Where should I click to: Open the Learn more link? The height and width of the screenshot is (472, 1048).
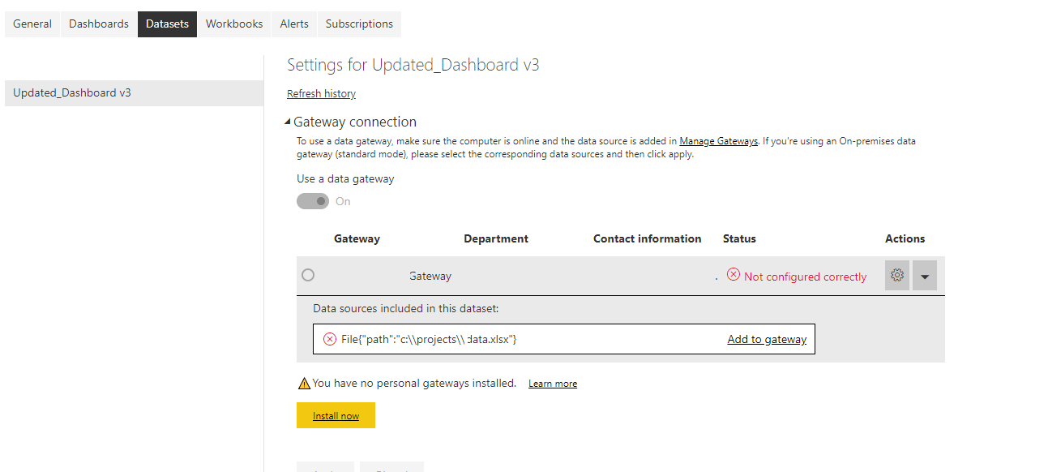pyautogui.click(x=553, y=384)
